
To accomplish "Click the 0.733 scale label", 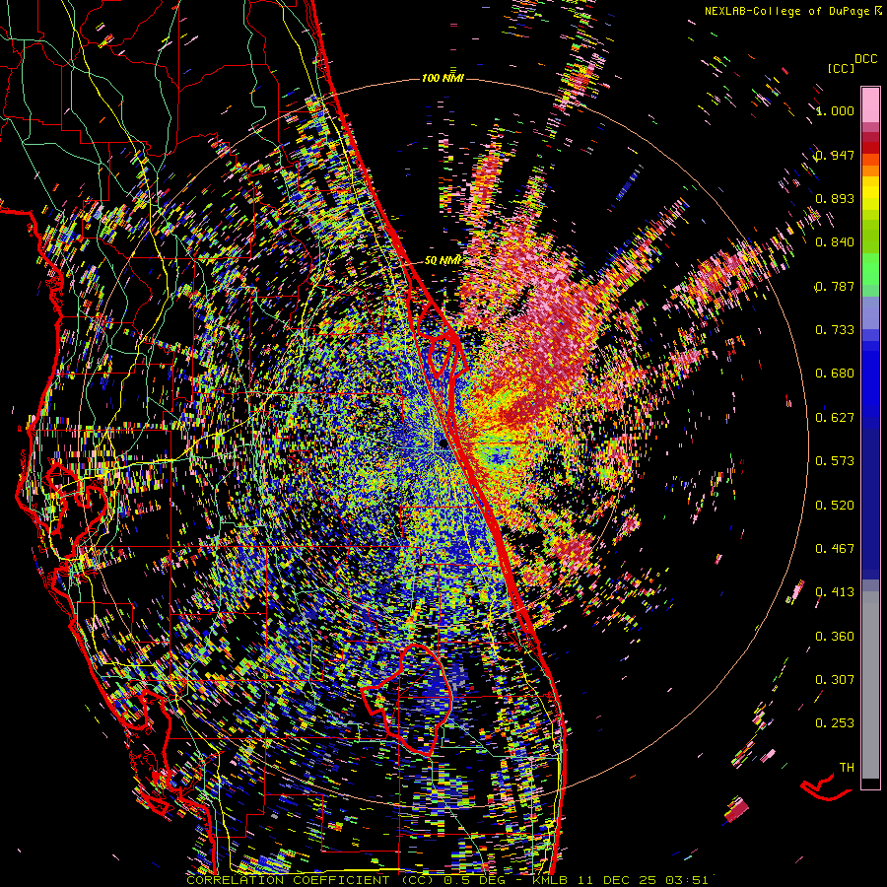I will pos(835,330).
